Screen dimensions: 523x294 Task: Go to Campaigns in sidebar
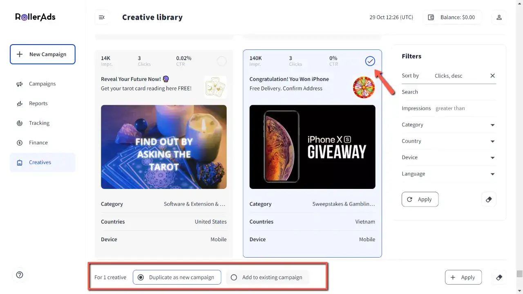pyautogui.click(x=42, y=84)
